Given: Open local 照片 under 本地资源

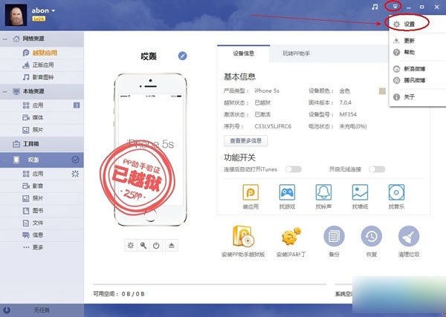Looking at the screenshot, I should pos(42,130).
